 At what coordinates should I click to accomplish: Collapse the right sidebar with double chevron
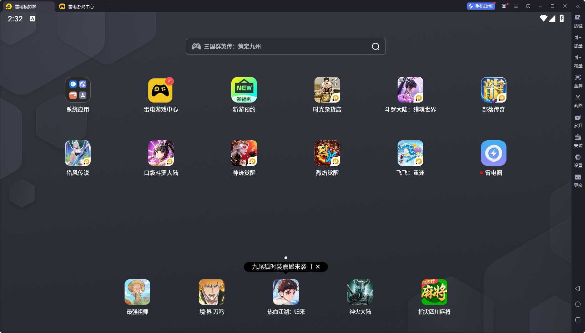point(578,6)
